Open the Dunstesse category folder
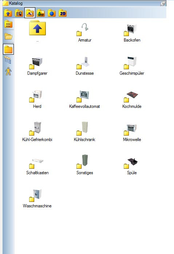This screenshot has height=254, width=174. [x=85, y=66]
